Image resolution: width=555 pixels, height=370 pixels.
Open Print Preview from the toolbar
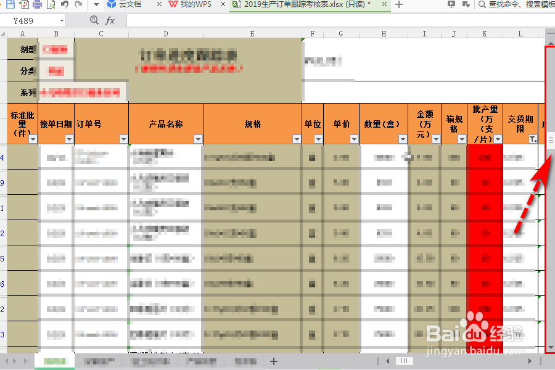50,6
